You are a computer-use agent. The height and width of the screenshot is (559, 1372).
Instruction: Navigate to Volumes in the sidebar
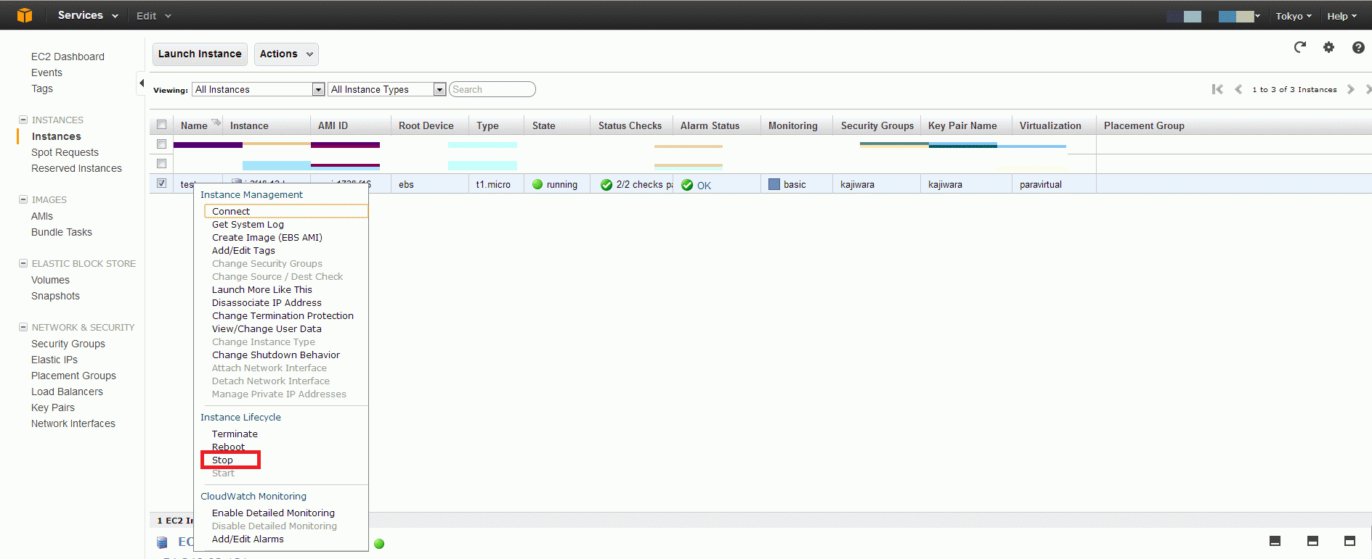tap(50, 280)
